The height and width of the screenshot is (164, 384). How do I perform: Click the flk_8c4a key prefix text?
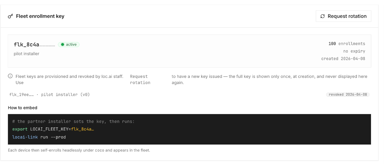click(x=26, y=45)
